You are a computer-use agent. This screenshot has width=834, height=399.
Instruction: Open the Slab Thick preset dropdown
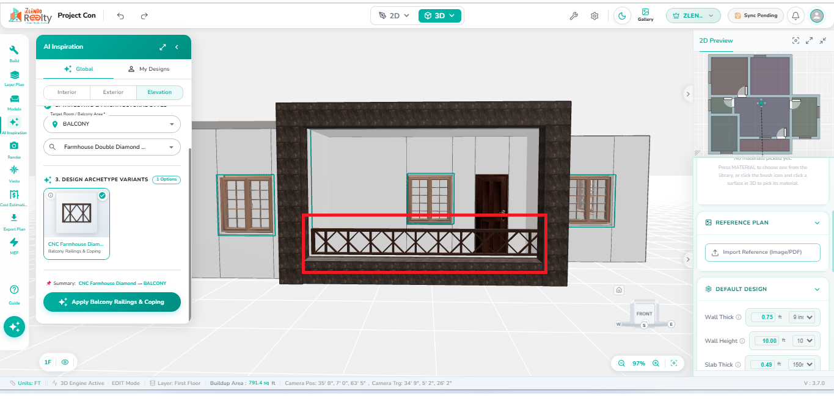(802, 364)
